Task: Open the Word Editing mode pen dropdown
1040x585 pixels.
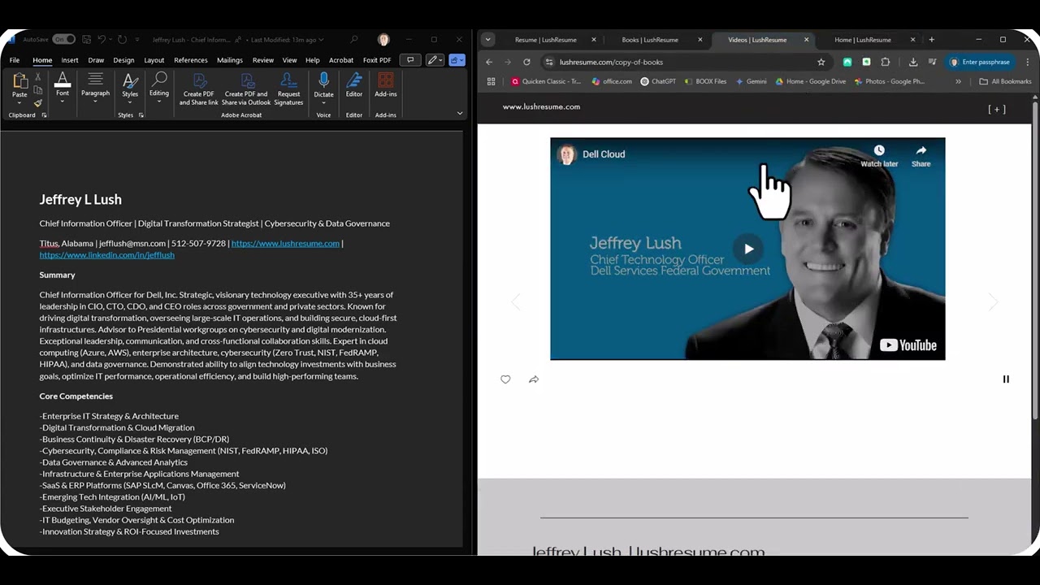Action: pyautogui.click(x=435, y=59)
